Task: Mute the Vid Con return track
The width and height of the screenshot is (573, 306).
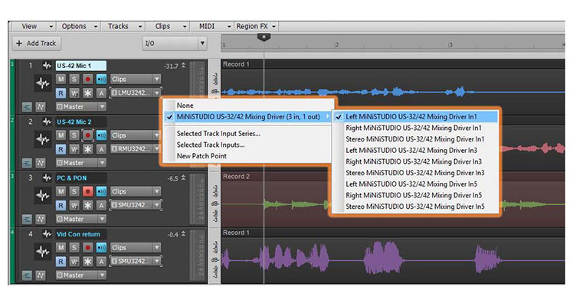Action: tap(61, 248)
